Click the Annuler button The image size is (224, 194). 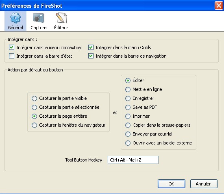[x=204, y=184]
